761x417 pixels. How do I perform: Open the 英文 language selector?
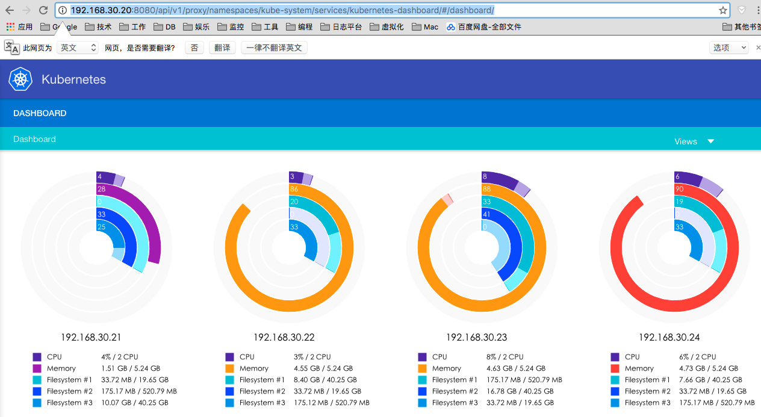click(x=78, y=48)
